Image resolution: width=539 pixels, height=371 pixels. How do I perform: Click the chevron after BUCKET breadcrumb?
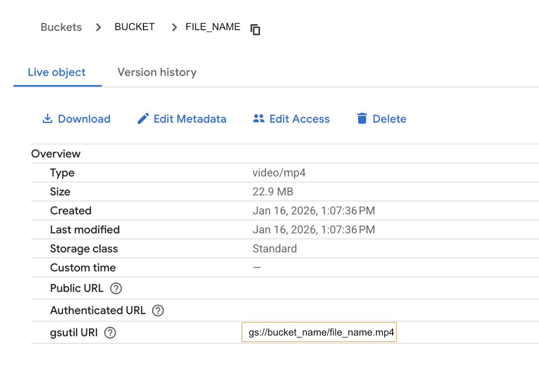click(x=174, y=27)
